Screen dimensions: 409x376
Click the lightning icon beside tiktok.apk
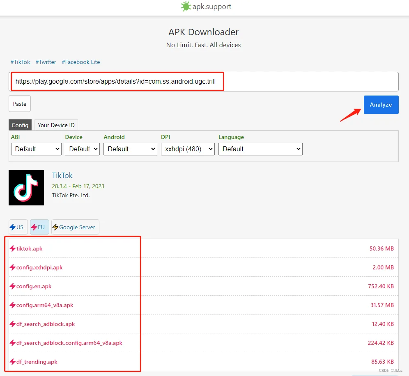pyautogui.click(x=12, y=248)
